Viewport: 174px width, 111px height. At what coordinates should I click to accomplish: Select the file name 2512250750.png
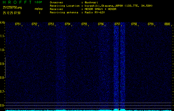coord(12,7)
